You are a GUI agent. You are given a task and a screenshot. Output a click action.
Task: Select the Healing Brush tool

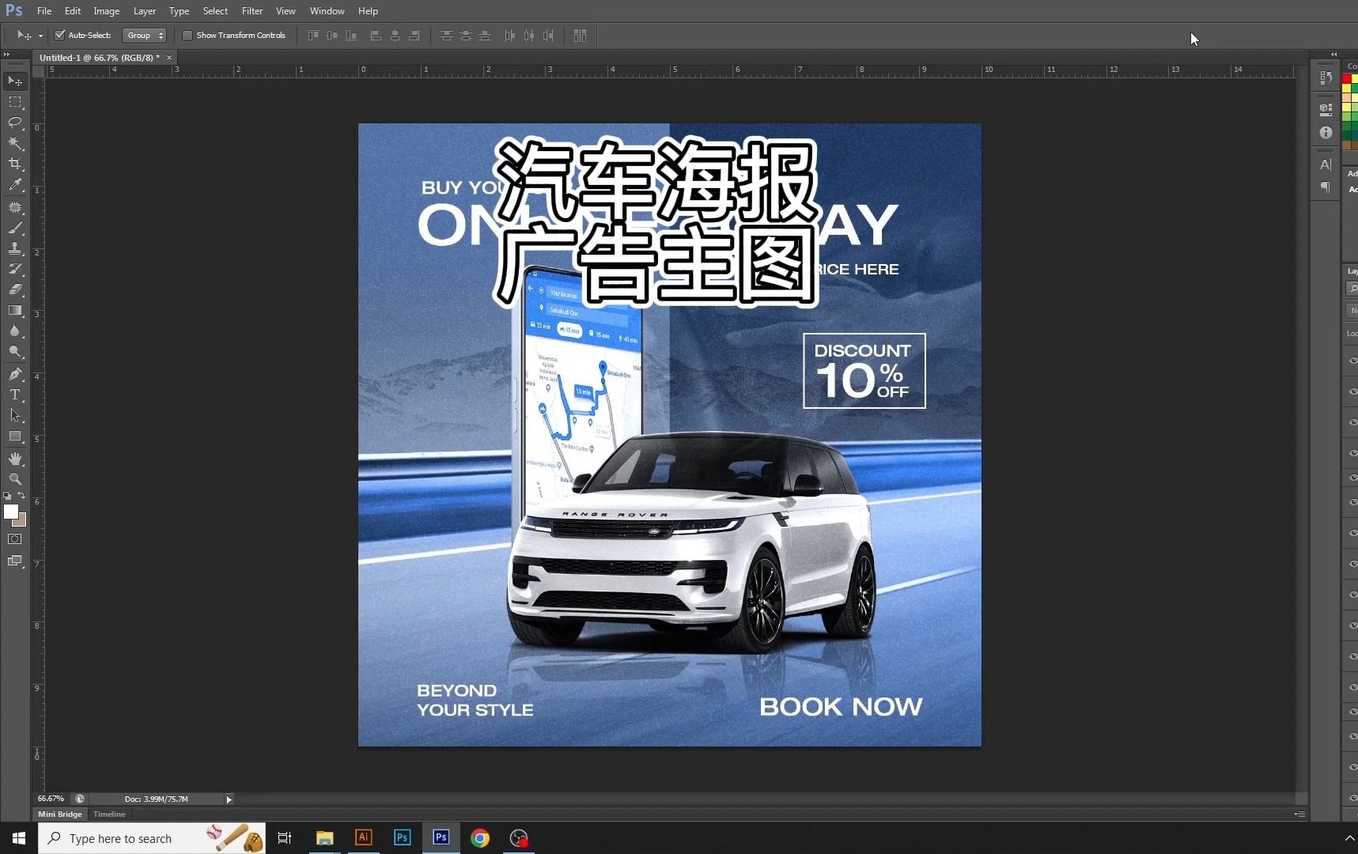click(x=15, y=207)
